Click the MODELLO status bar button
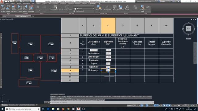The height and width of the screenshot is (111, 198). click(130, 105)
